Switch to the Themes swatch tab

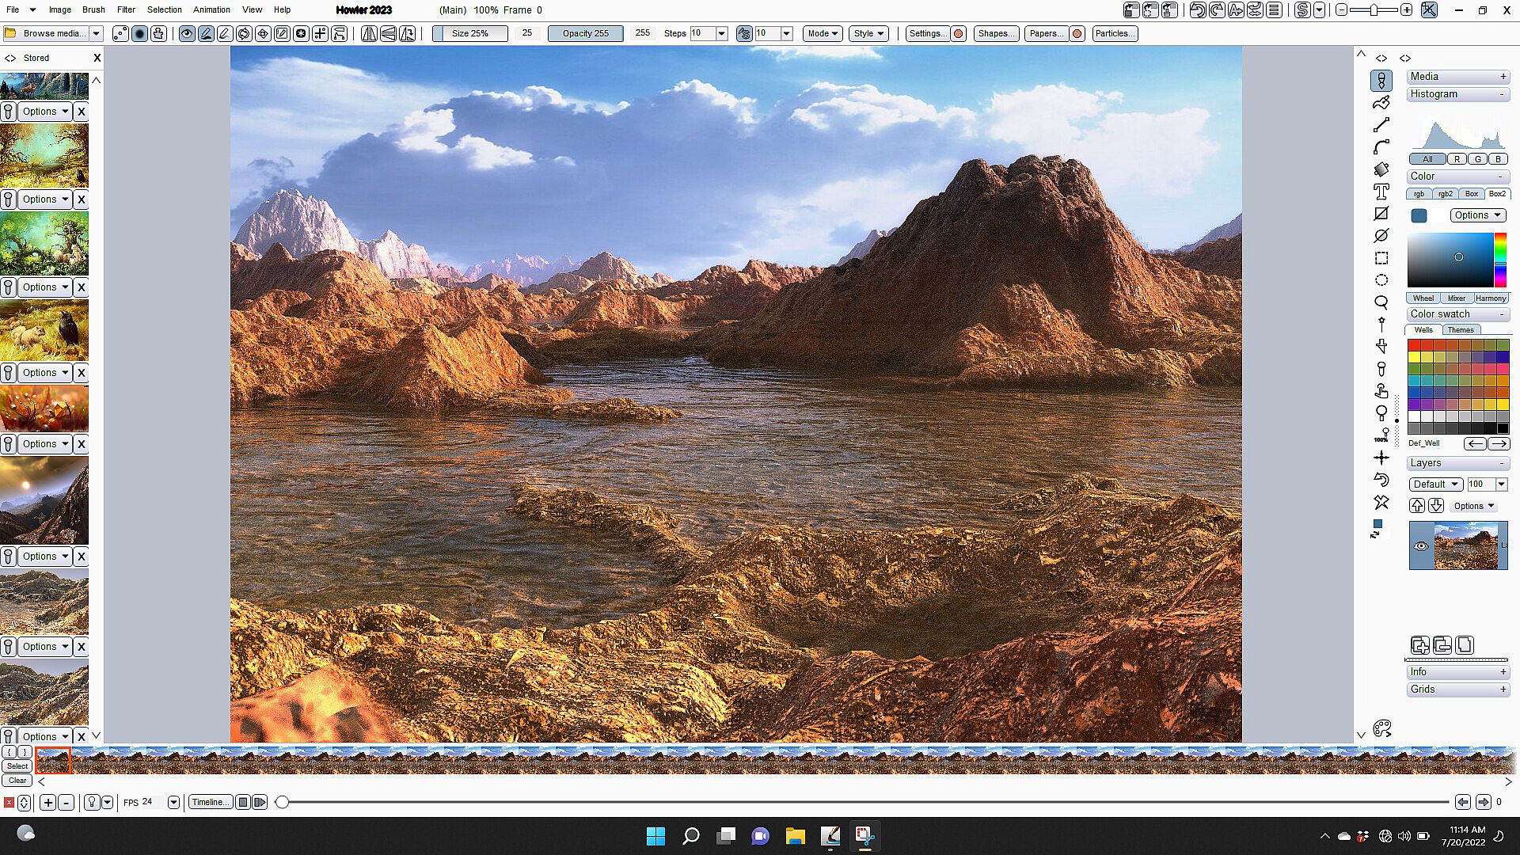[1461, 330]
